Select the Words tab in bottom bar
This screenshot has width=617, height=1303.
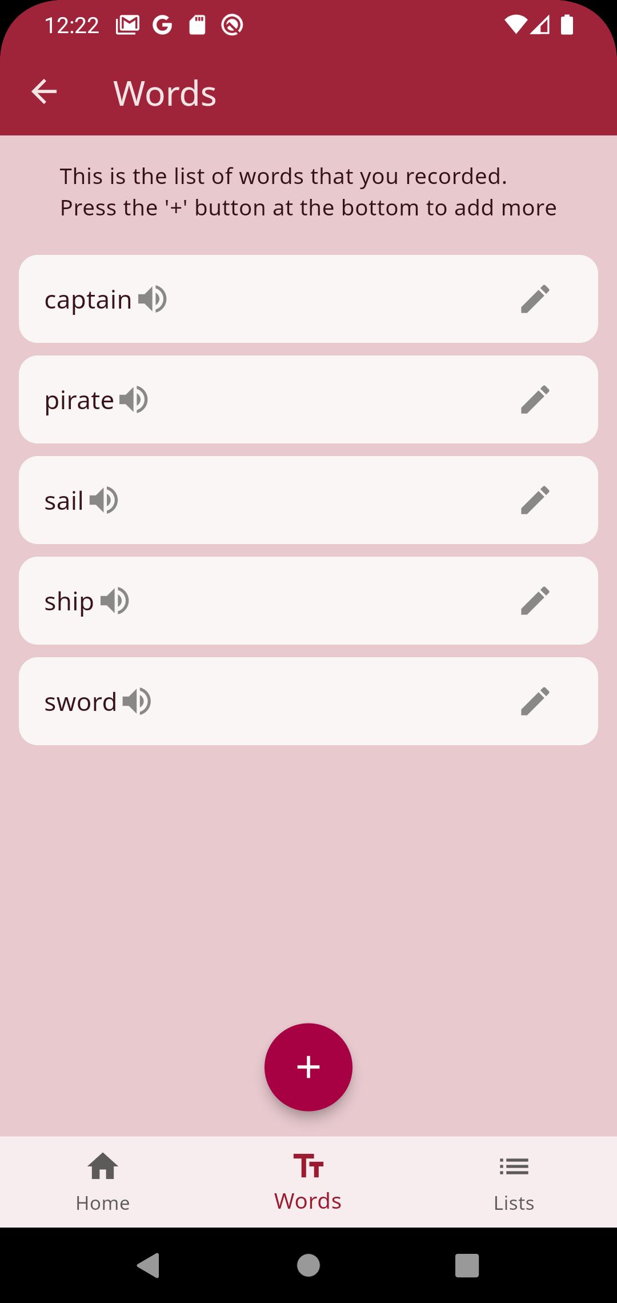pos(308,1182)
